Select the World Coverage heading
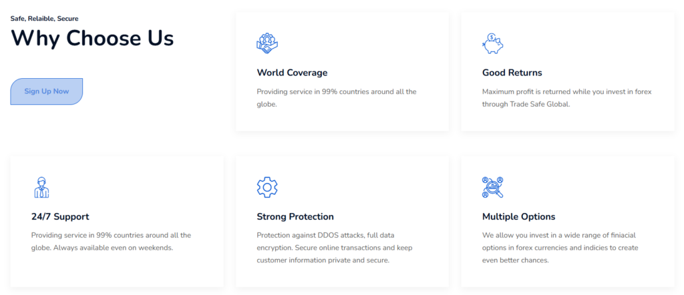The image size is (684, 295). coord(292,72)
